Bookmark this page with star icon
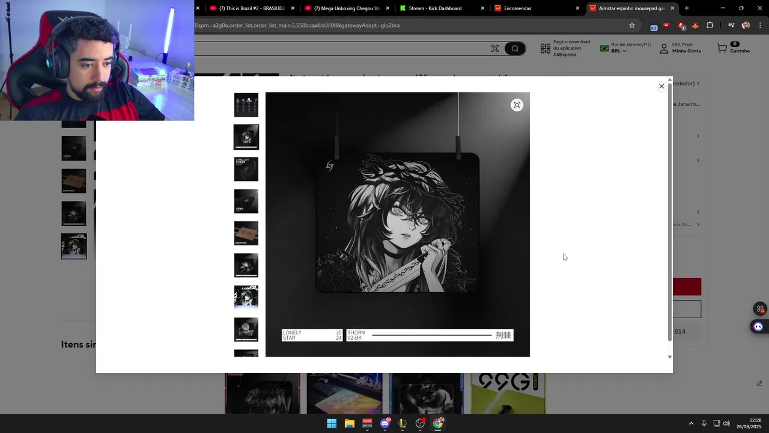The height and width of the screenshot is (433, 769). click(x=632, y=25)
